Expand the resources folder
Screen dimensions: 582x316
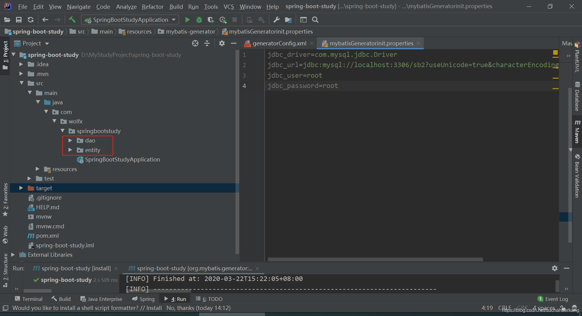(x=38, y=169)
